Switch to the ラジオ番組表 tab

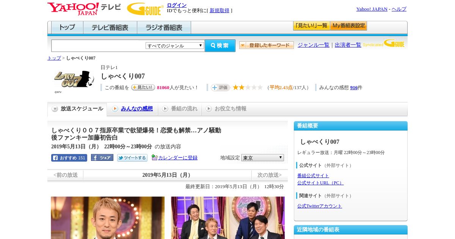164,28
